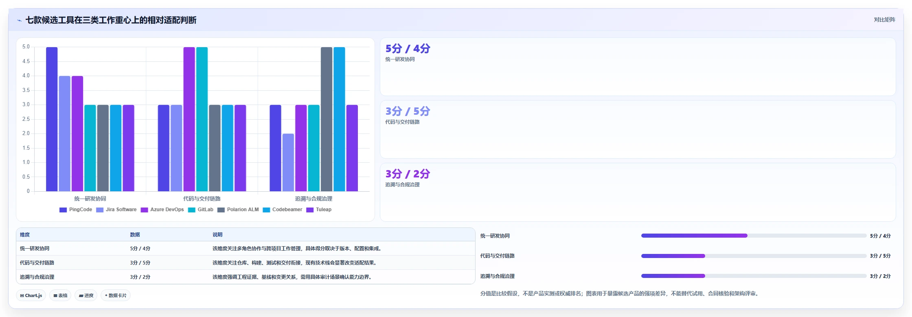912x317 pixels.
Task: Click the 统一研发协同 caption in the first data card
Action: [400, 59]
